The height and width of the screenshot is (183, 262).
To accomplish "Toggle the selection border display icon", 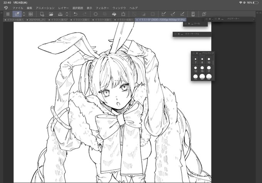I will [x=153, y=14].
